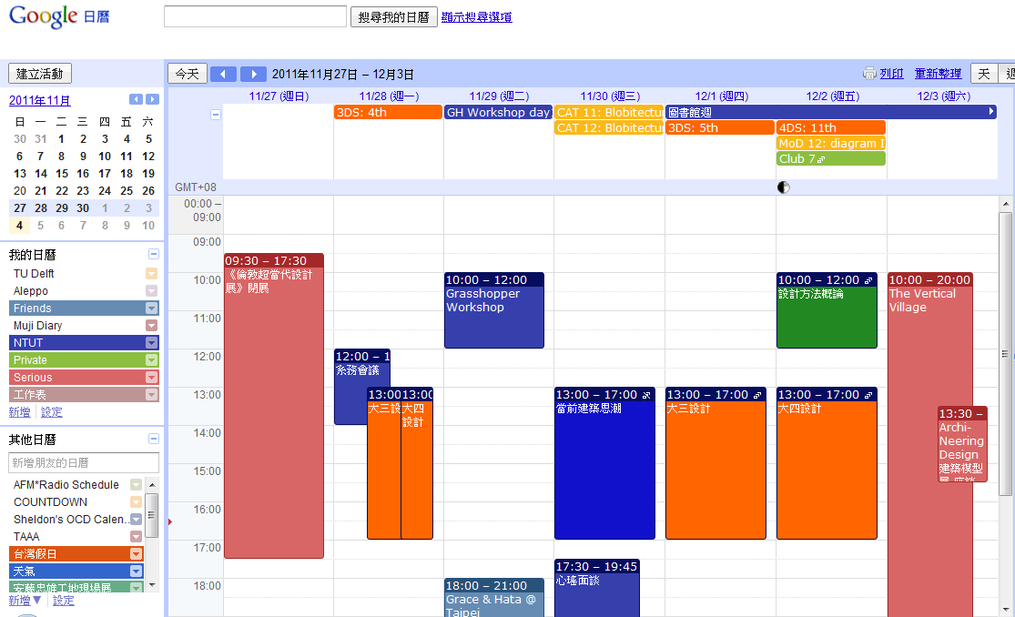Open dropdown for AFM*Radio Schedule calendar
The height and width of the screenshot is (617, 1015).
136,484
